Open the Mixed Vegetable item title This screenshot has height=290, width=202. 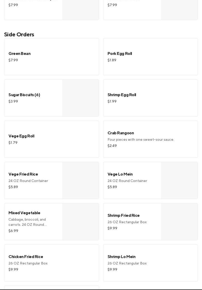(x=24, y=213)
